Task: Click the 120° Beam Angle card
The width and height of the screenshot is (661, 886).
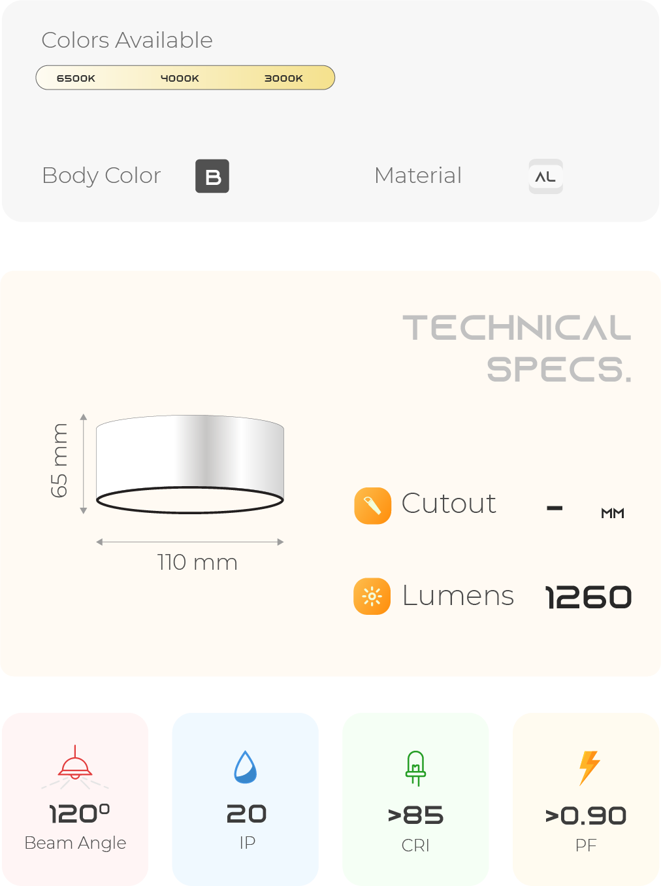Action: point(75,799)
